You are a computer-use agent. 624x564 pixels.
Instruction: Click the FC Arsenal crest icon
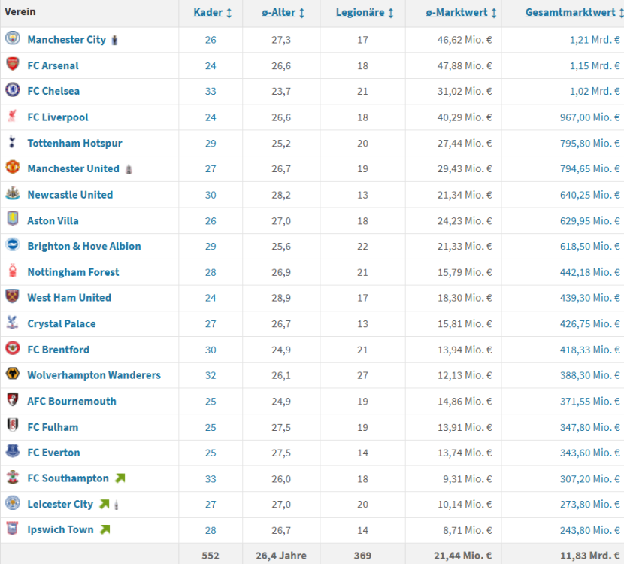(13, 65)
